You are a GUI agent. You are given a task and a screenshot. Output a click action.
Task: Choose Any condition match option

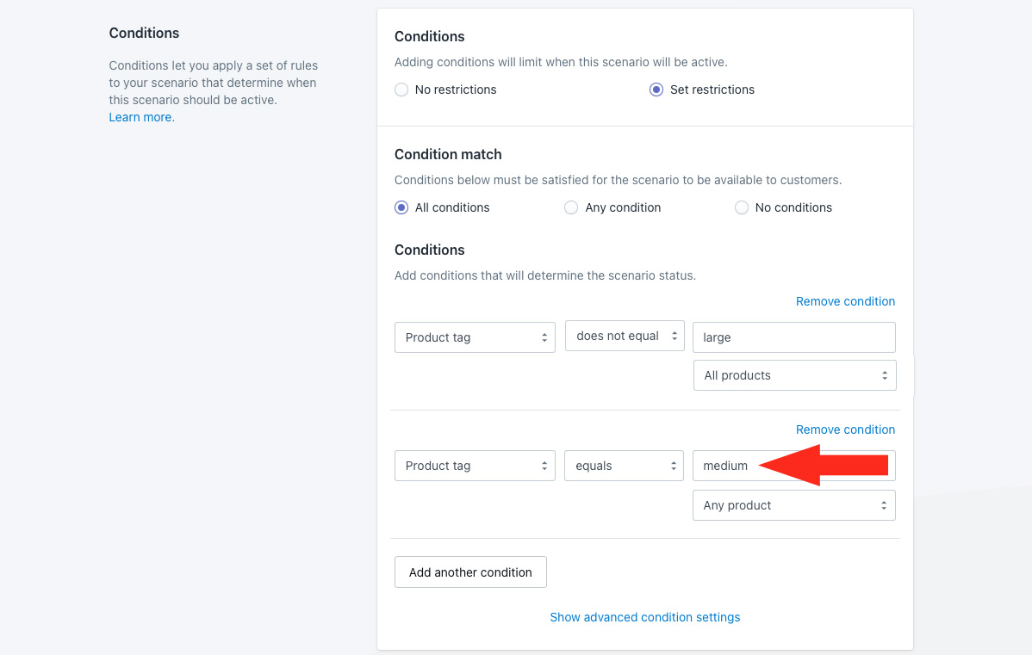(x=571, y=207)
